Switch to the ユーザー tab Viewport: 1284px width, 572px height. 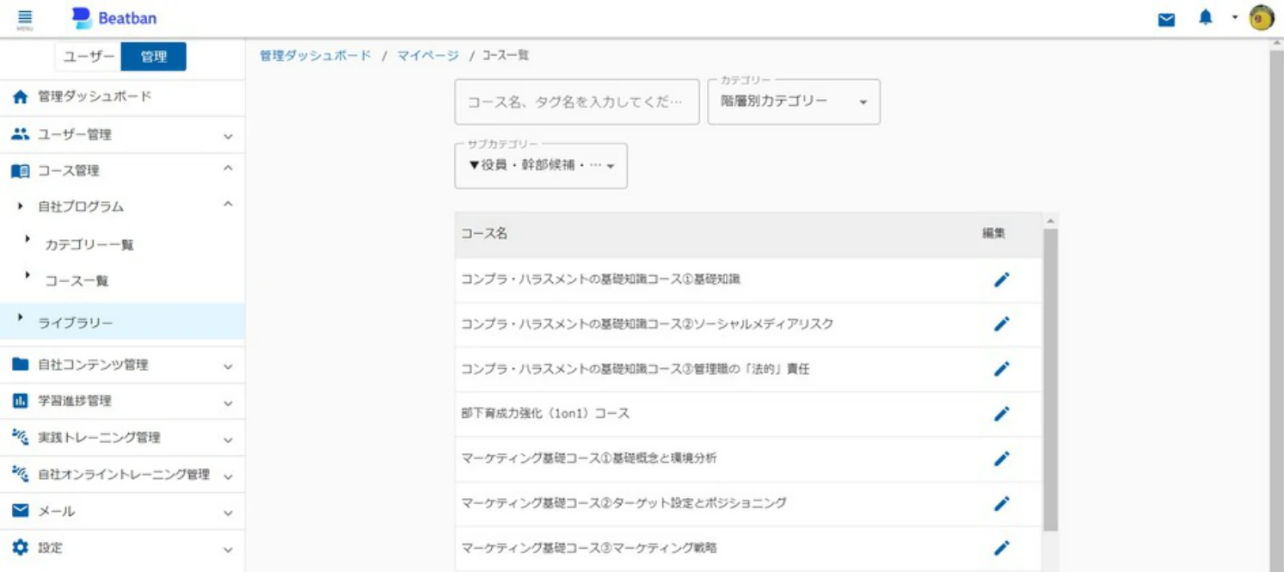click(x=89, y=57)
